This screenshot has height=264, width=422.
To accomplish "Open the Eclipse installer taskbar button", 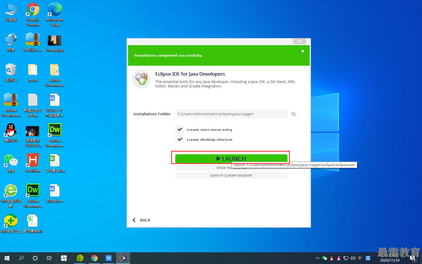I will click(123, 258).
